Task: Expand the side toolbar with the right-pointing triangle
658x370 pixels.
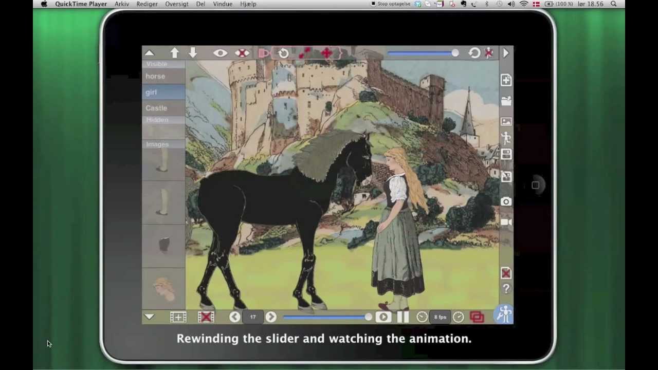Action: coord(506,53)
